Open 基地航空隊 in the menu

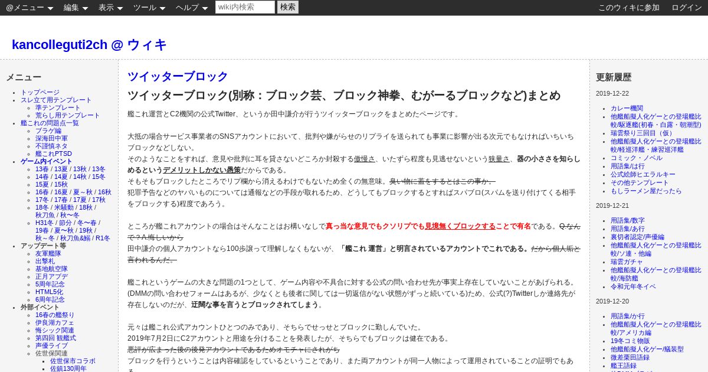coord(51,269)
